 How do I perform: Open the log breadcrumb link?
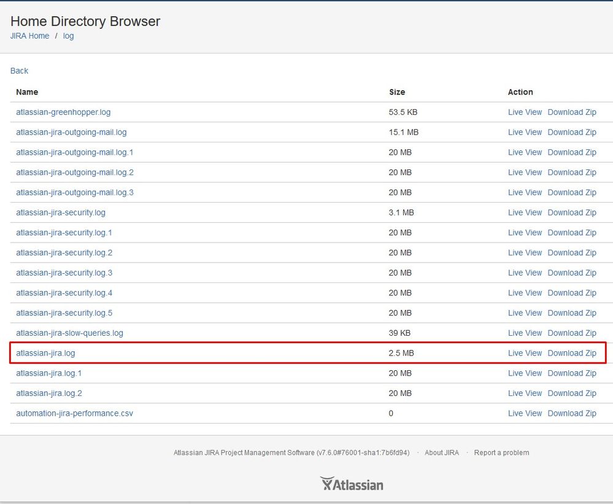tap(68, 36)
